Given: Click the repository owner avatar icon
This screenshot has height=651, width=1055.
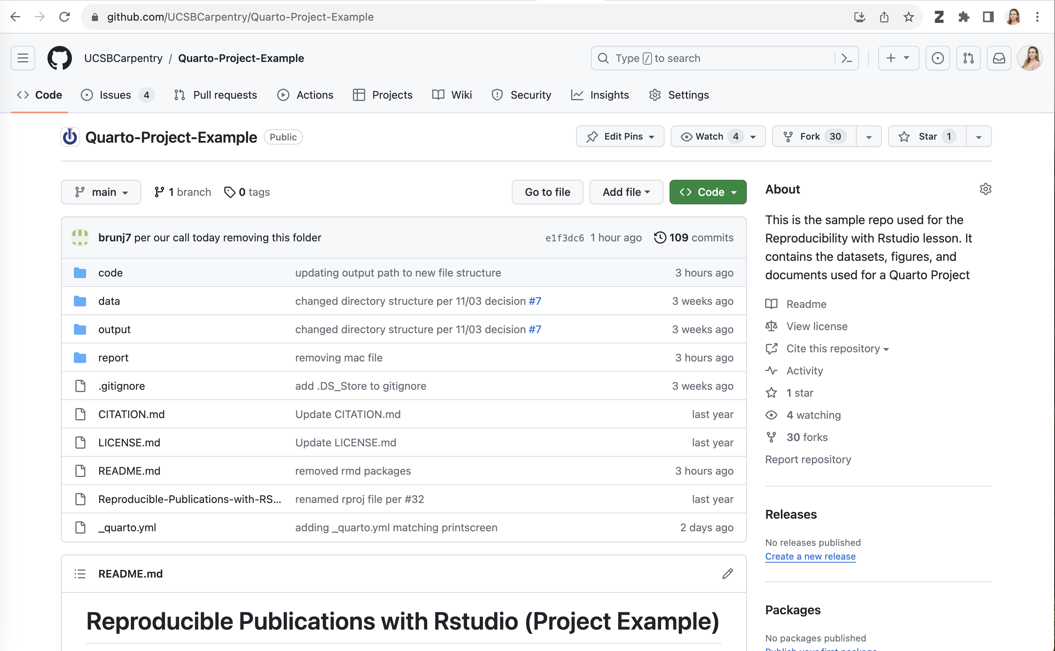Looking at the screenshot, I should pyautogui.click(x=70, y=137).
